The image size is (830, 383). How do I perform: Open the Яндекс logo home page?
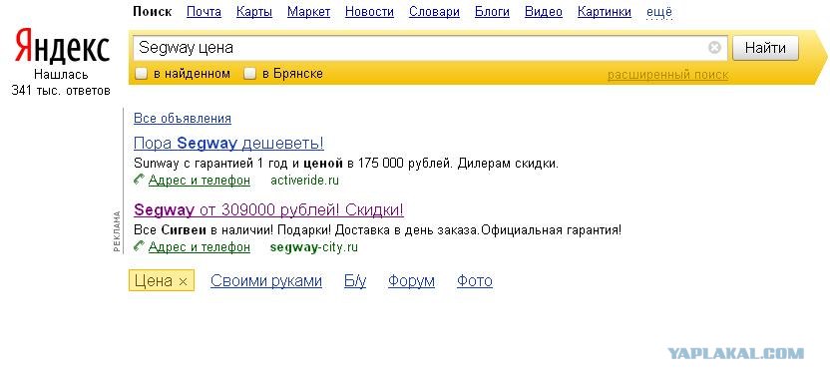tap(62, 46)
